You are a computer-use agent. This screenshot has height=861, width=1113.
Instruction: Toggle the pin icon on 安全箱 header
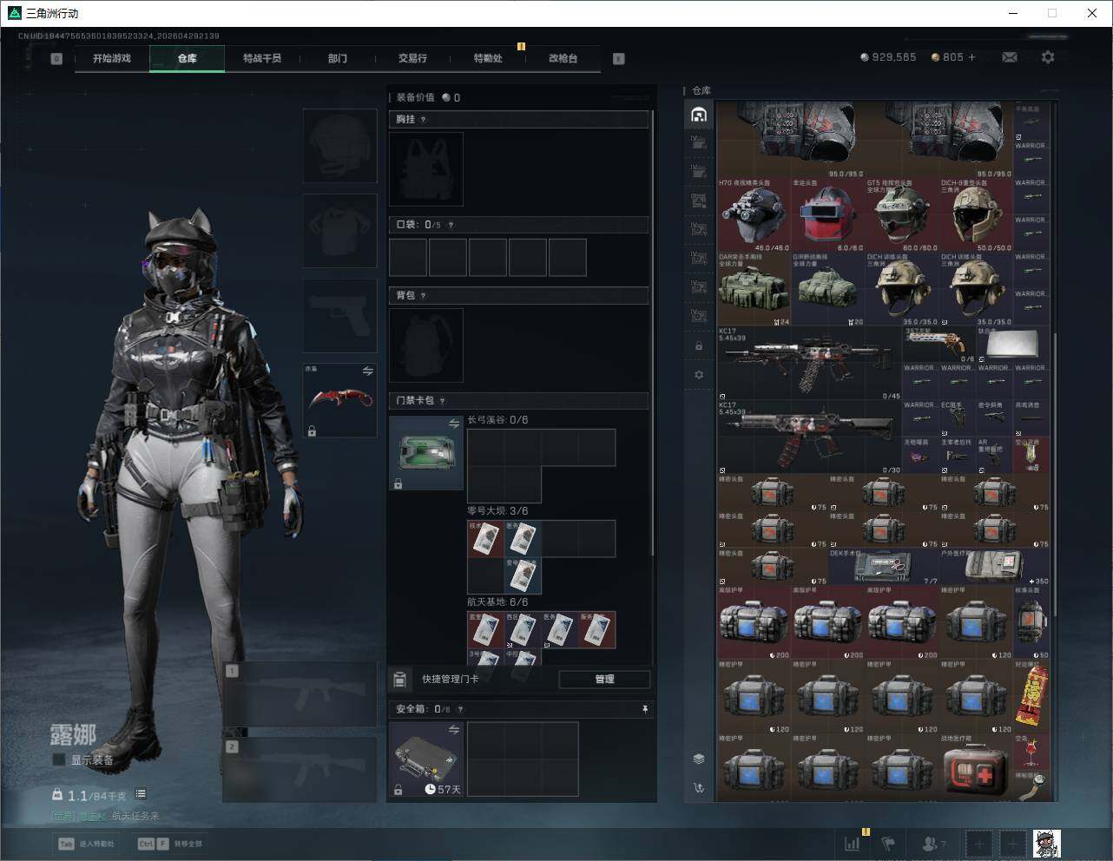(645, 709)
